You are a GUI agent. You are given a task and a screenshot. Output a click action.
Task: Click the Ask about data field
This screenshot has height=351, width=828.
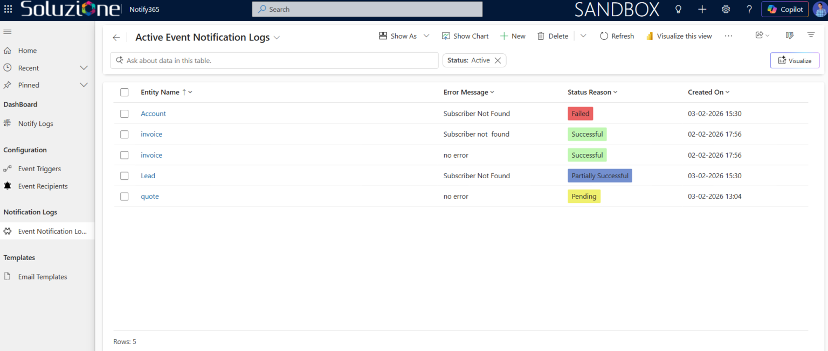click(274, 60)
